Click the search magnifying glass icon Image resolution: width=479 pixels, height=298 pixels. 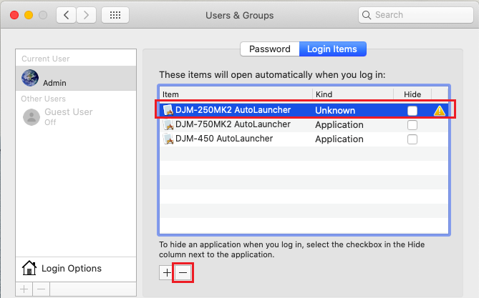367,15
